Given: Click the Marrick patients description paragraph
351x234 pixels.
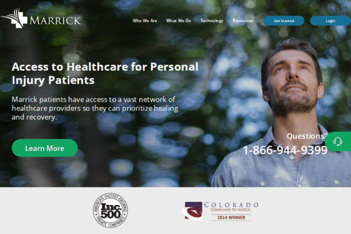Looking at the screenshot, I should [x=95, y=108].
